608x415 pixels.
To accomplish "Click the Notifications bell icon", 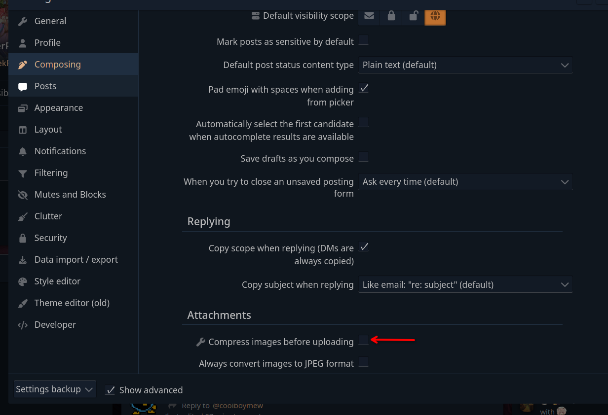I will (23, 151).
